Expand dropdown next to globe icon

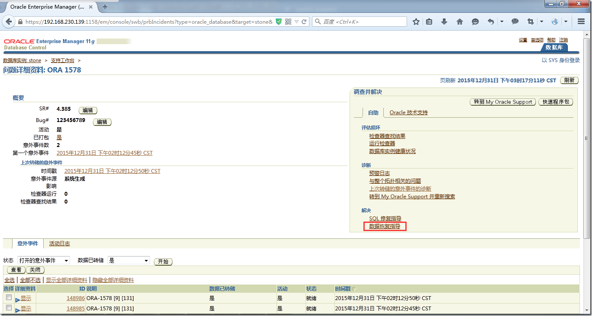[566, 22]
